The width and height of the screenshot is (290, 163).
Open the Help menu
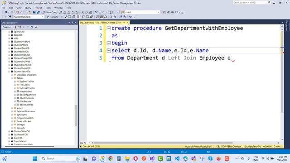[69, 8]
